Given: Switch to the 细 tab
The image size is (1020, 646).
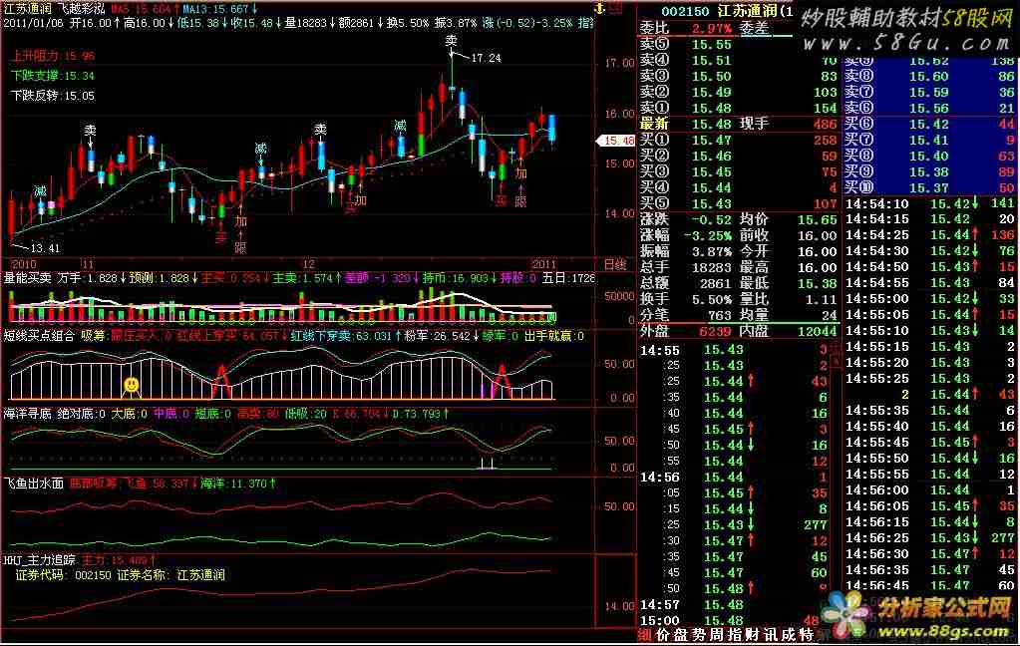Looking at the screenshot, I should coord(645,635).
